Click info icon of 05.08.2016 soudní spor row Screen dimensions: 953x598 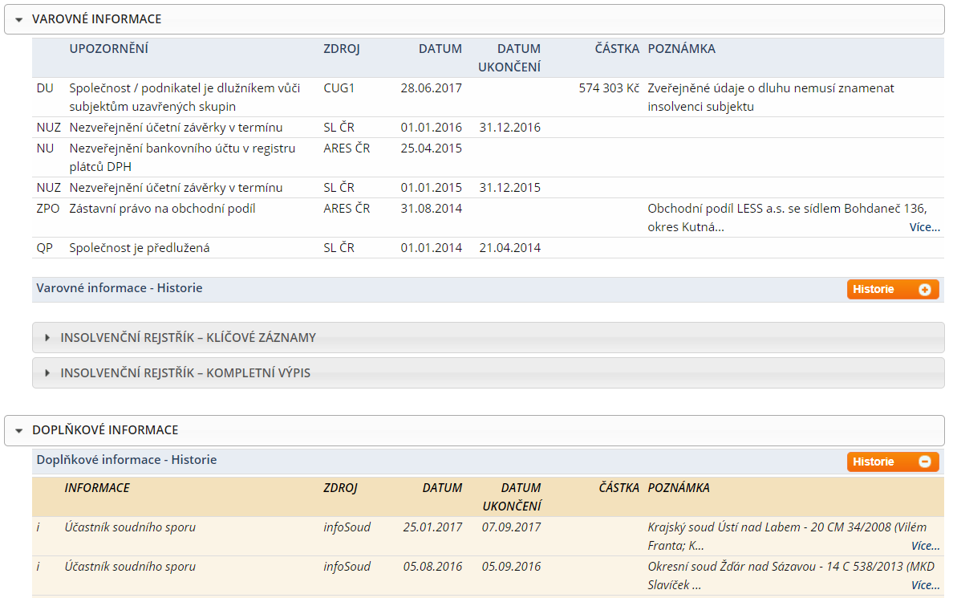tap(39, 567)
